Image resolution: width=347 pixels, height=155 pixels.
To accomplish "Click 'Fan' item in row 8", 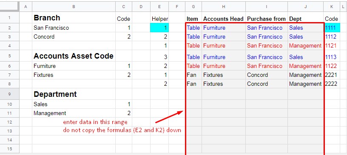I will tap(193, 84).
